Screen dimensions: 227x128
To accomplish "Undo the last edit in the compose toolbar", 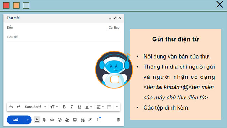I will pos(11,107).
